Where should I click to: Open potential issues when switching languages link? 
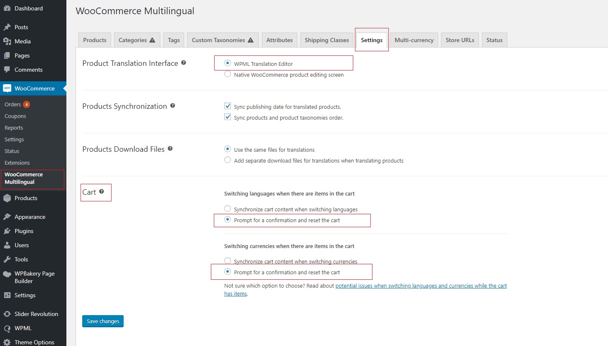(x=365, y=289)
